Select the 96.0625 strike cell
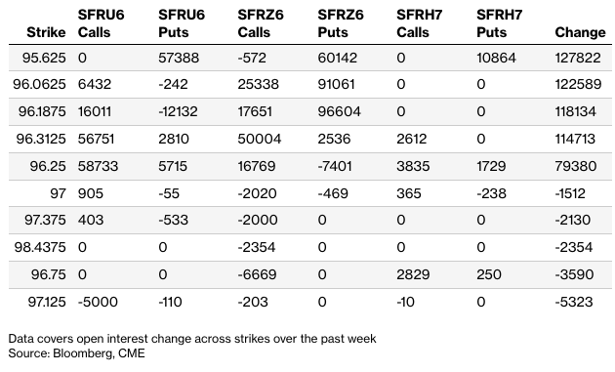This screenshot has height=372, width=615. pos(39,84)
